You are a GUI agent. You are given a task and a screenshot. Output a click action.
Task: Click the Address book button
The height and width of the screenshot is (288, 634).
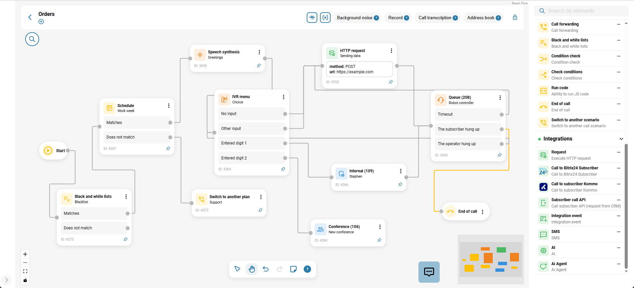tap(480, 18)
